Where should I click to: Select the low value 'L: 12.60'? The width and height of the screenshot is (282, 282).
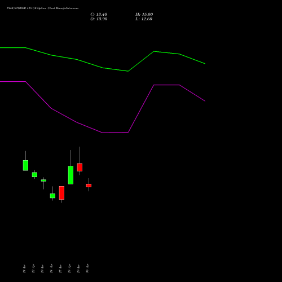(x=144, y=19)
